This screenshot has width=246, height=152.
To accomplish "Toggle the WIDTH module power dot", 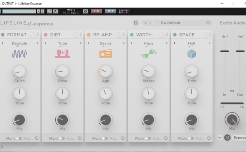I will [132, 35].
